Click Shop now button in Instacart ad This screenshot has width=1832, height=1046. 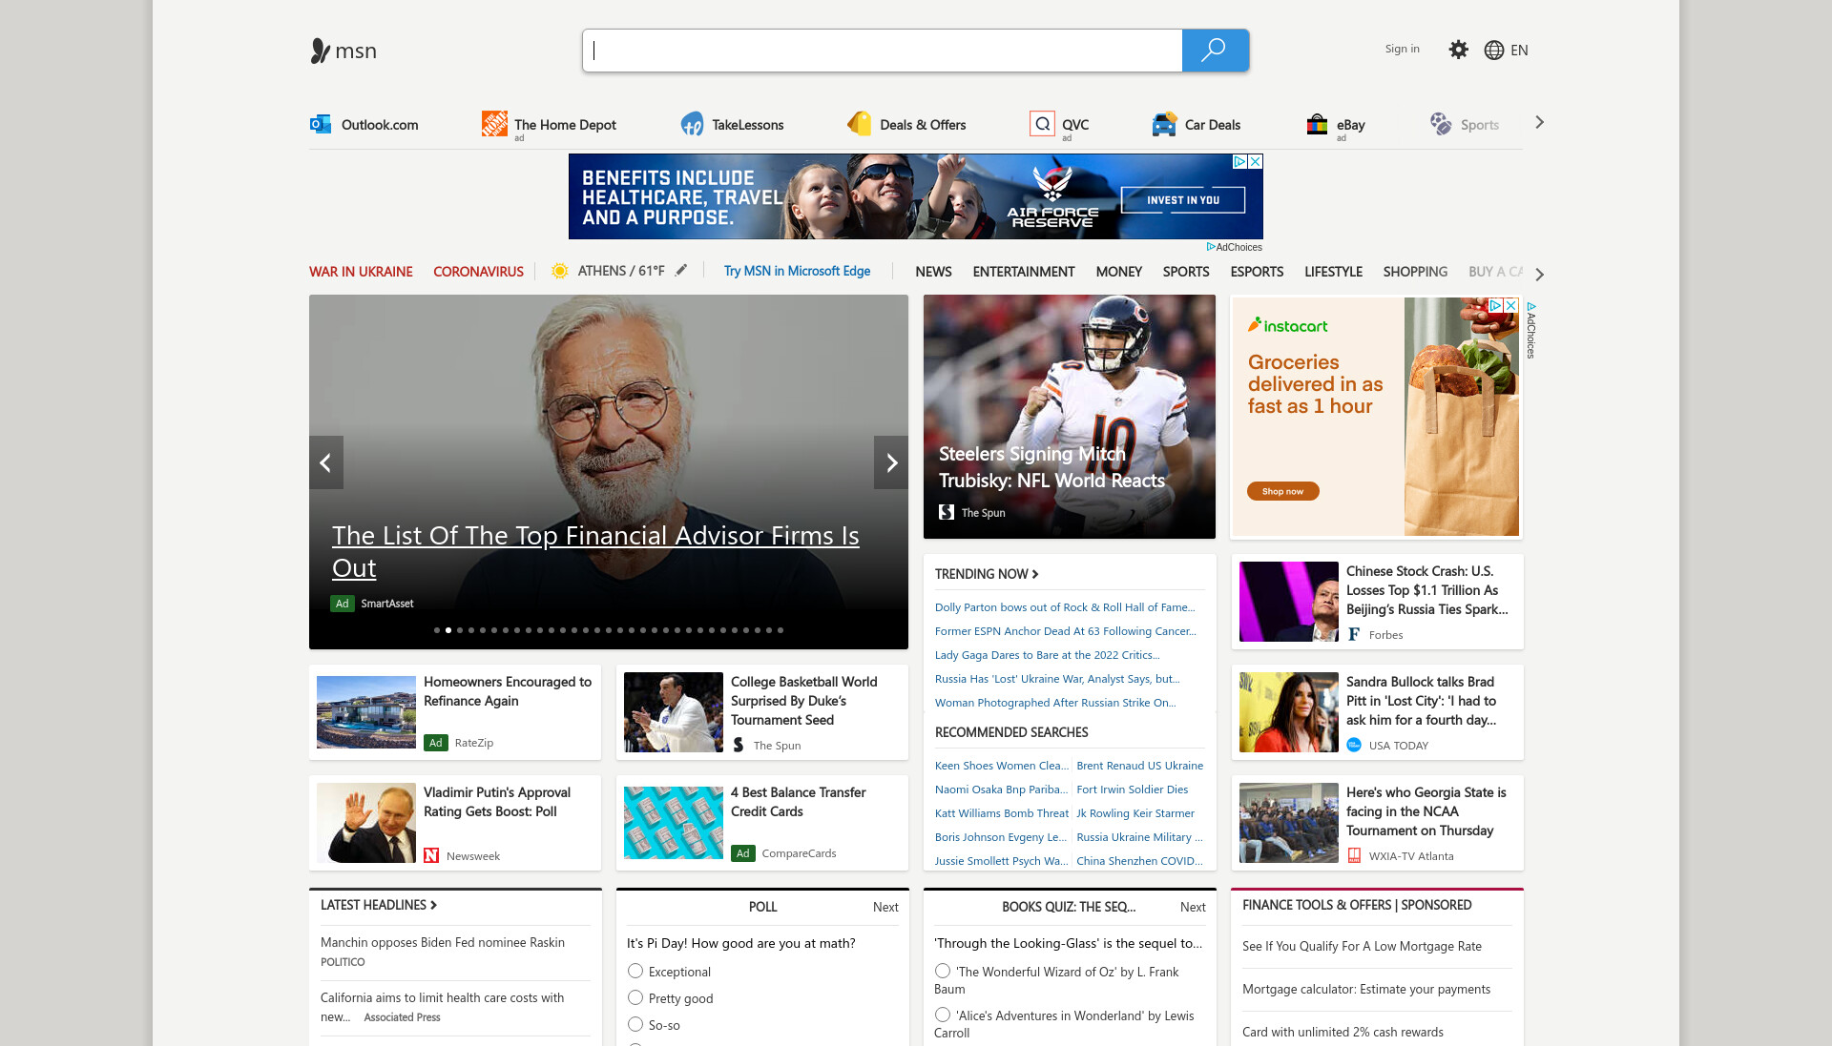pyautogui.click(x=1282, y=491)
